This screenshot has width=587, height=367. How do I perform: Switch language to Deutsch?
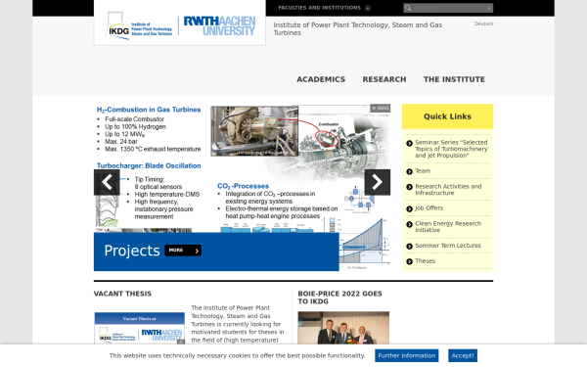coord(483,23)
